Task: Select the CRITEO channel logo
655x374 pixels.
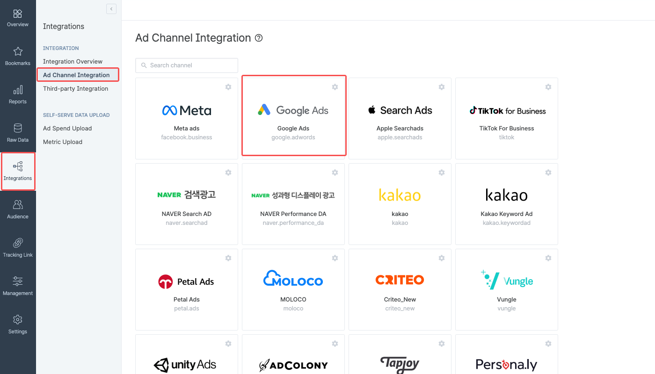Action: click(x=400, y=280)
